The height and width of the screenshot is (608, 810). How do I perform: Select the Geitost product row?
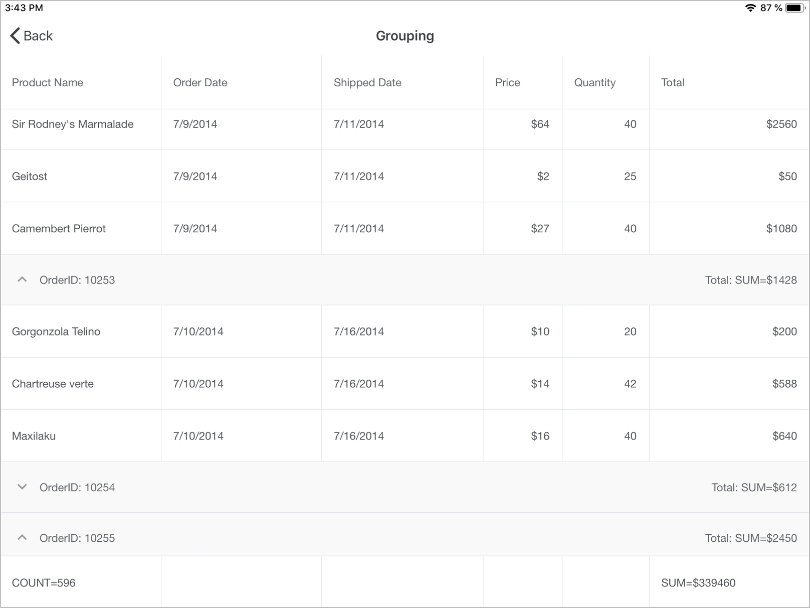[30, 177]
